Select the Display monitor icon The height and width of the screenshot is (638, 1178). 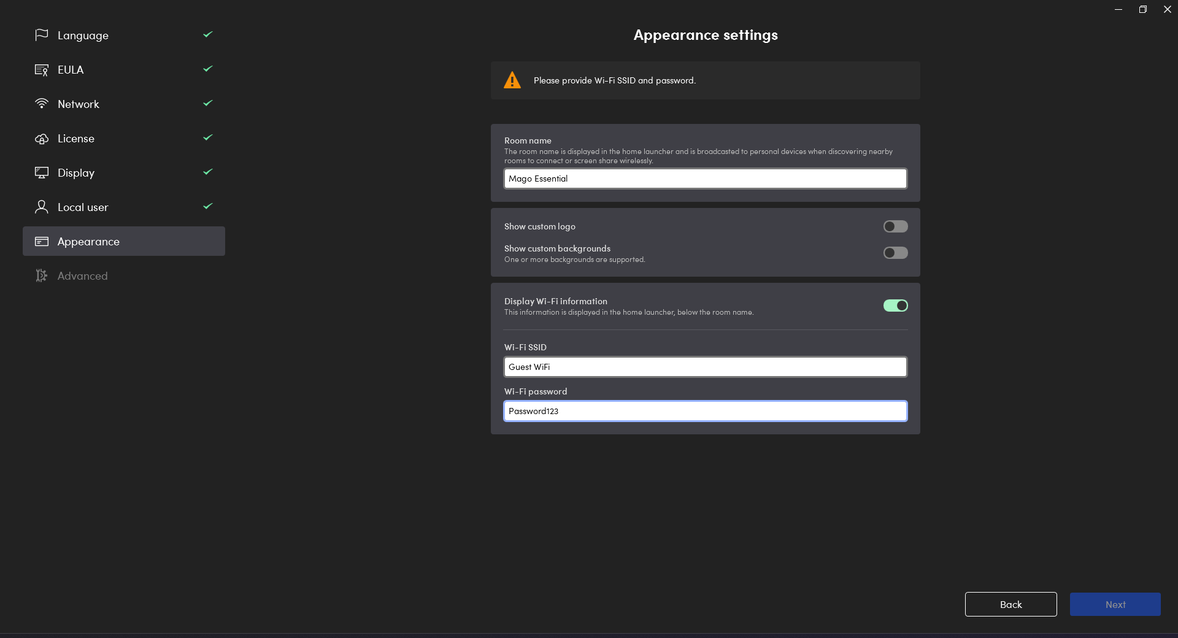[x=41, y=172]
